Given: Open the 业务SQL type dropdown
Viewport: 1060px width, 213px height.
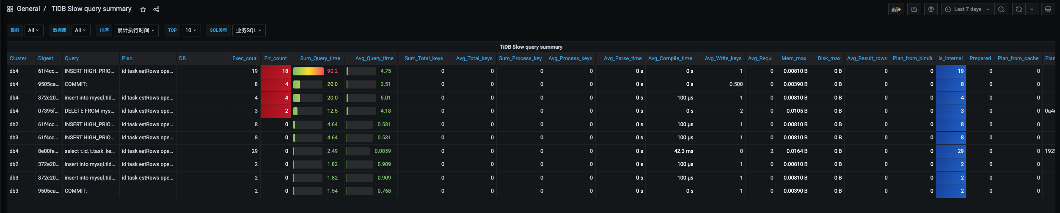Looking at the screenshot, I should [249, 30].
